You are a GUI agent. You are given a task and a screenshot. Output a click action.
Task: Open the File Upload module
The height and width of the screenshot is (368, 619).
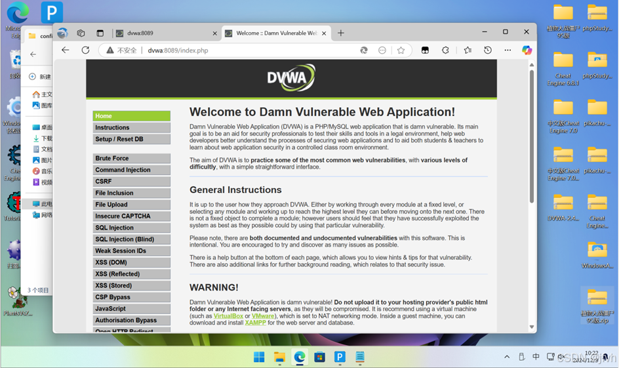[x=131, y=205]
